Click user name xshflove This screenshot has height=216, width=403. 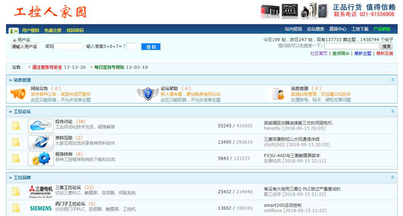[273, 211]
